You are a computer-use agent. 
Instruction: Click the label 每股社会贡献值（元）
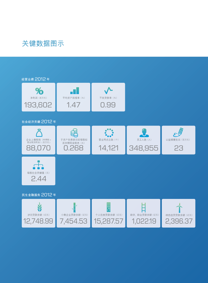click(38, 173)
